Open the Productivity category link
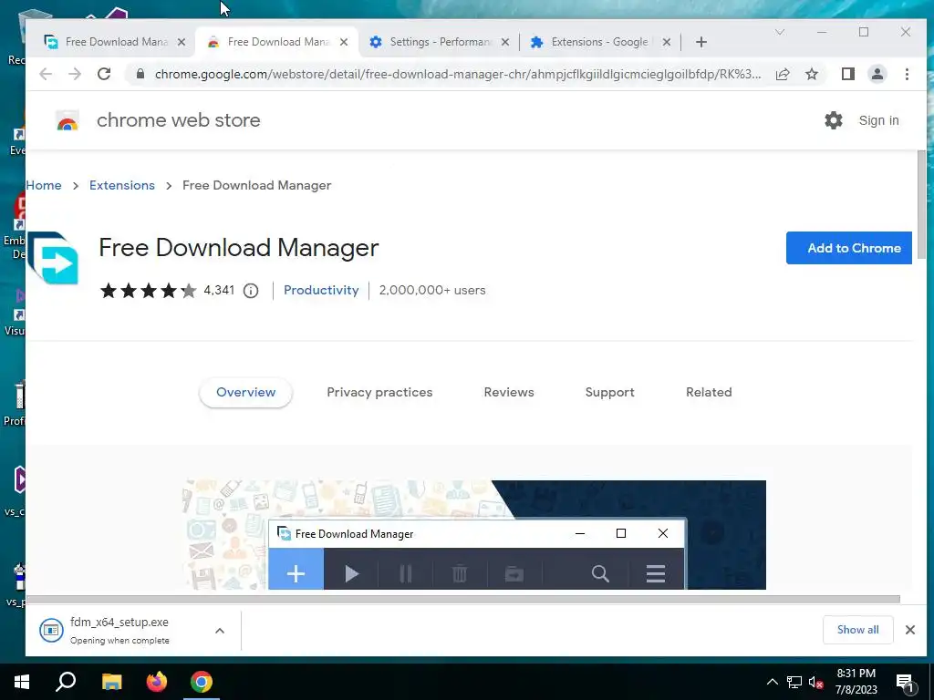The height and width of the screenshot is (700, 934). coord(321,291)
